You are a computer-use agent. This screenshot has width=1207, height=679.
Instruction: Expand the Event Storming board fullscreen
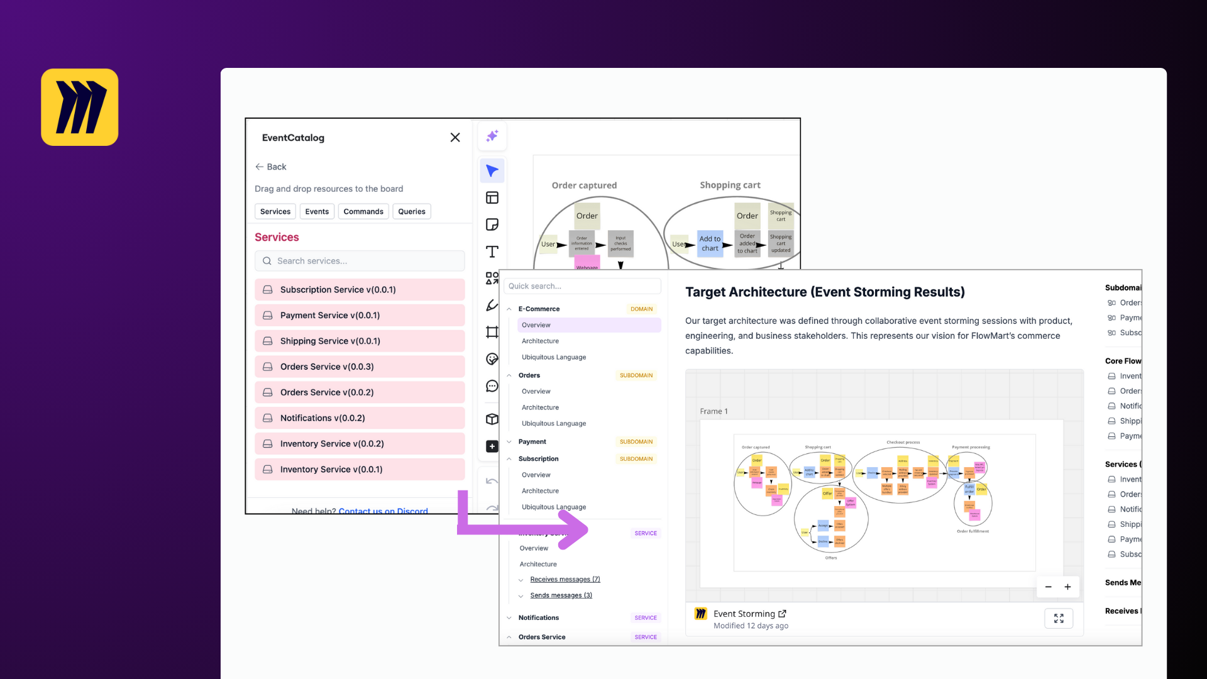1059,619
